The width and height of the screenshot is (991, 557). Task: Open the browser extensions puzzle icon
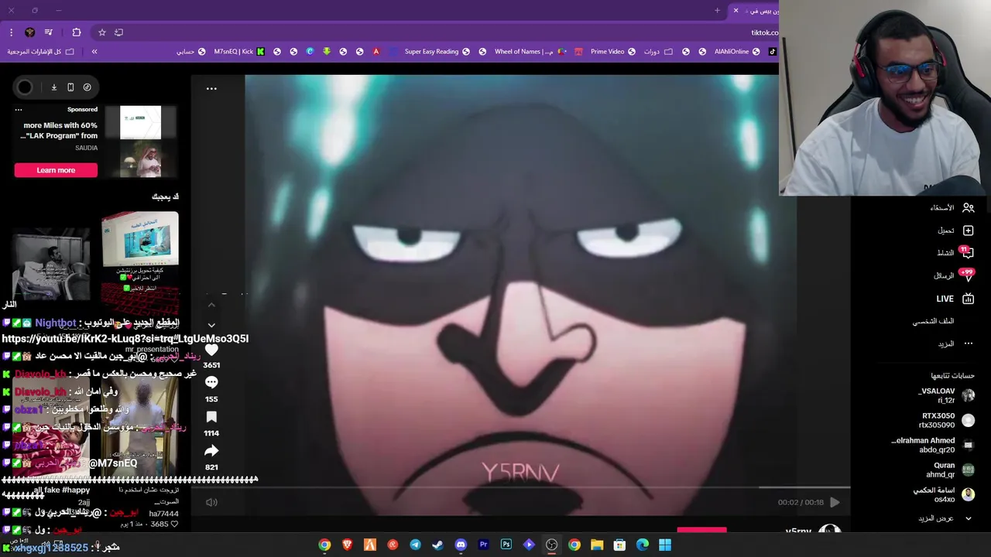[x=76, y=32]
